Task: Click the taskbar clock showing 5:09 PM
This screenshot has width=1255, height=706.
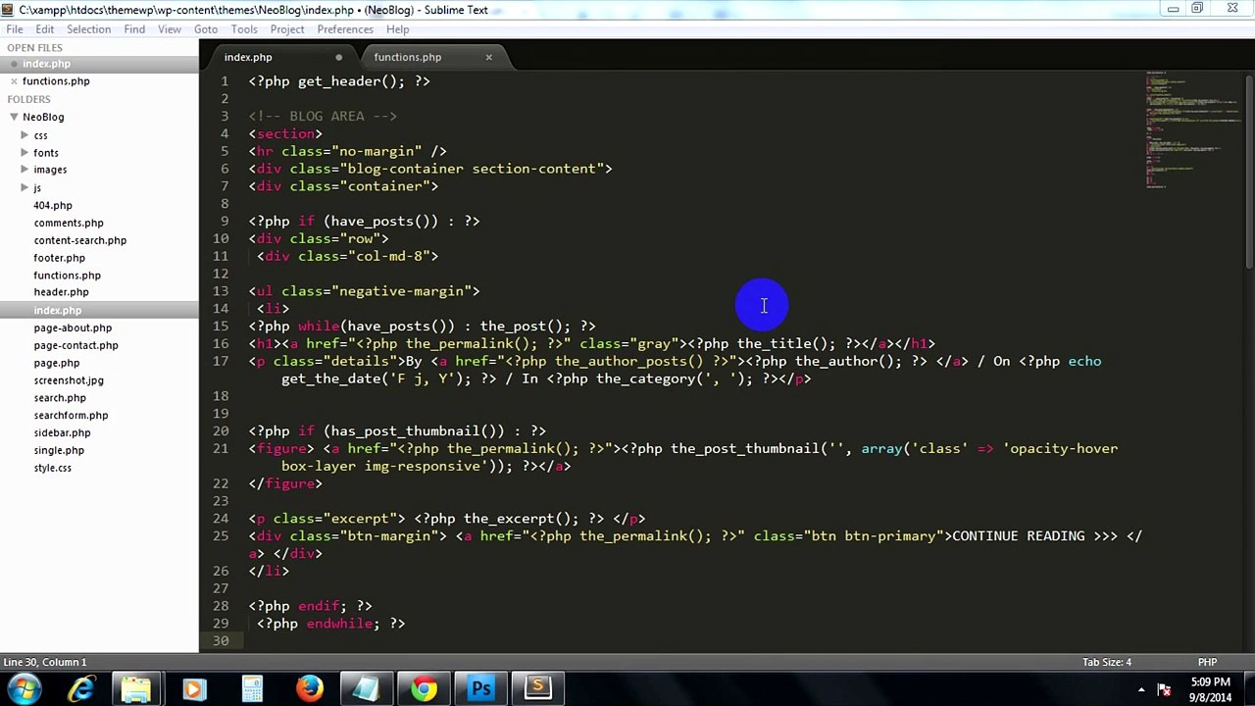Action: [1211, 689]
